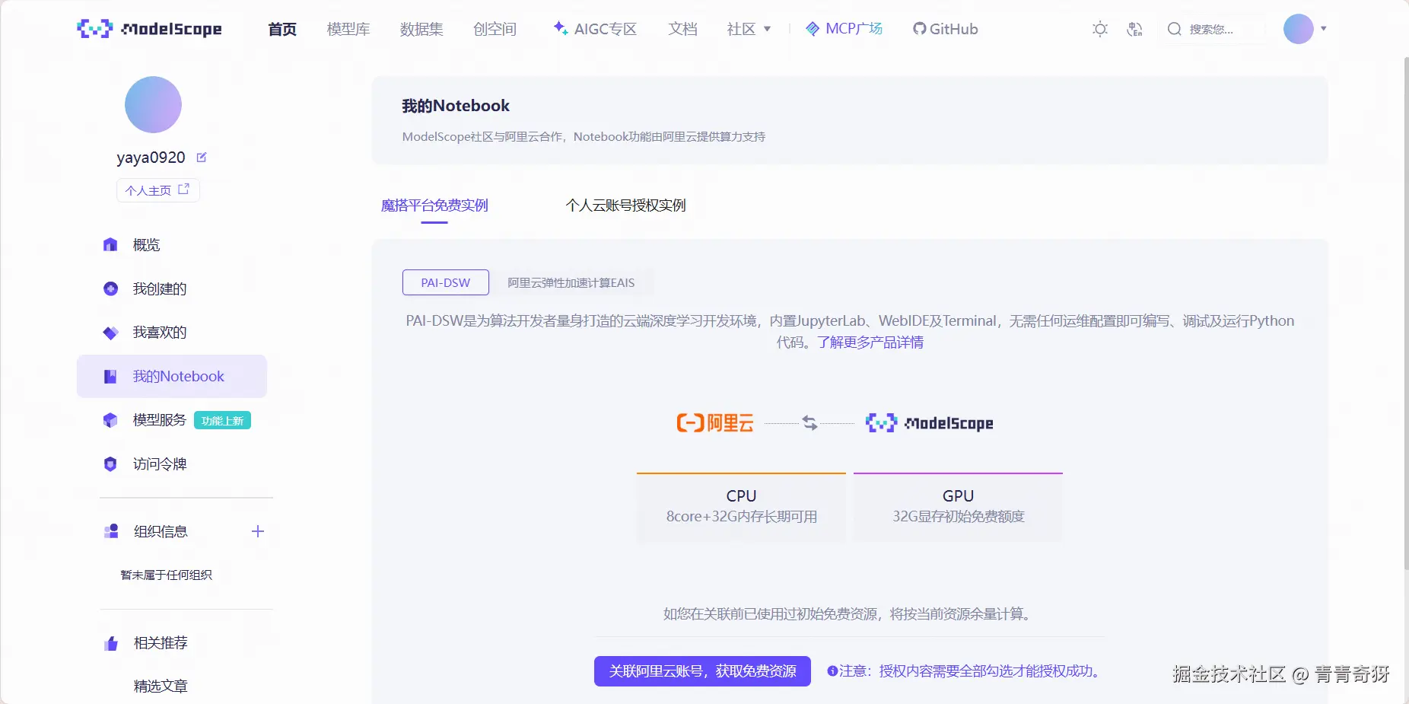Click the ModelScope logo in header
Image resolution: width=1409 pixels, height=704 pixels.
[x=150, y=29]
